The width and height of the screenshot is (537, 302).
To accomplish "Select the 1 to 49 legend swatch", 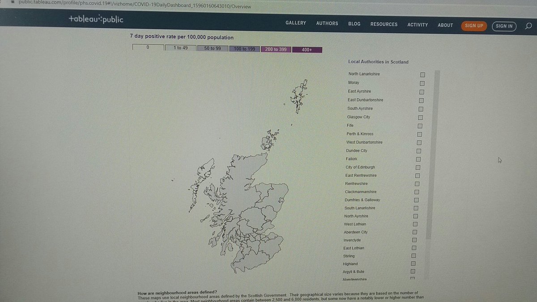I will pyautogui.click(x=180, y=48).
